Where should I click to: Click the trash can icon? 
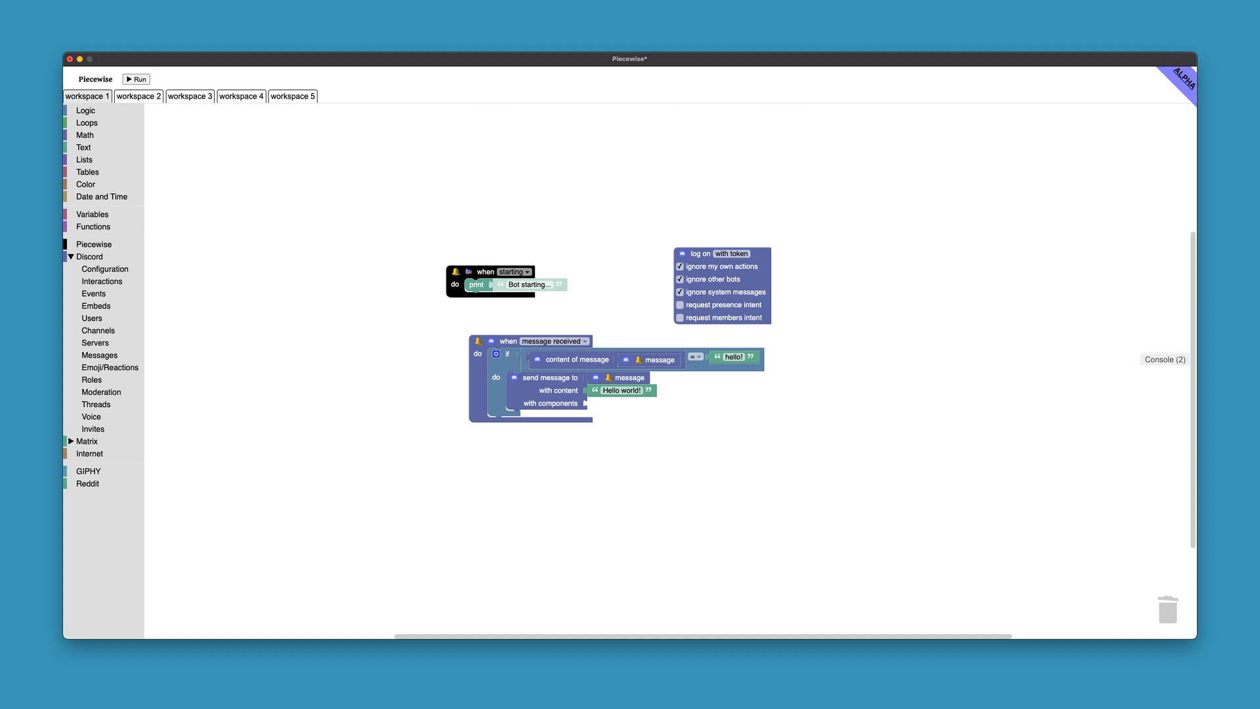[x=1167, y=609]
